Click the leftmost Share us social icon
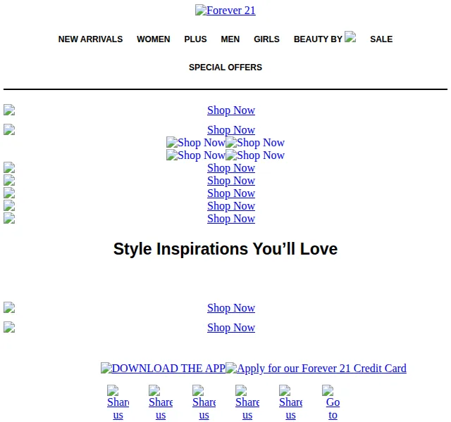Image resolution: width=451 pixels, height=422 pixels. (x=118, y=403)
